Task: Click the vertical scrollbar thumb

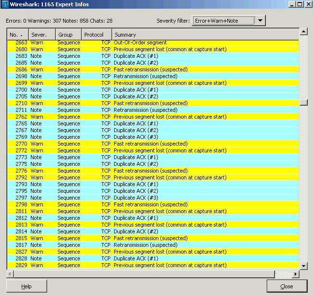Action: [303, 102]
